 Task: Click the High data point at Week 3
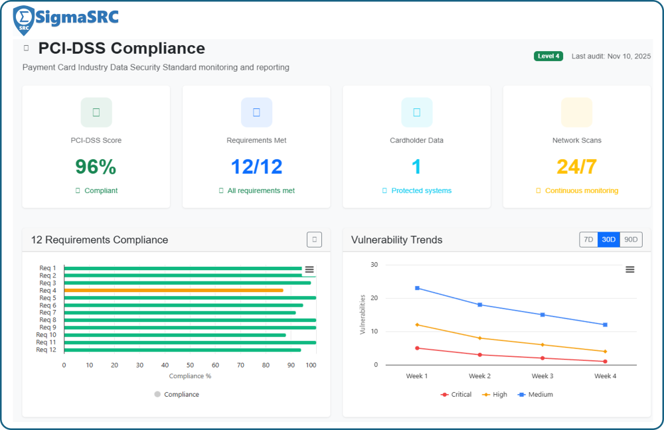(542, 345)
